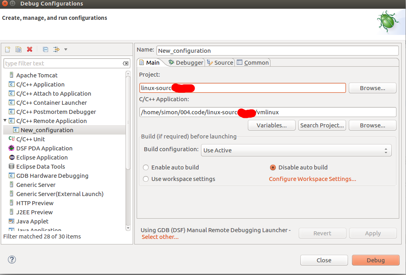
Task: Switch to the Debugger tab
Action: coord(186,63)
